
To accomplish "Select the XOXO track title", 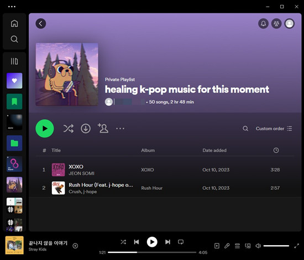I will coord(76,167).
